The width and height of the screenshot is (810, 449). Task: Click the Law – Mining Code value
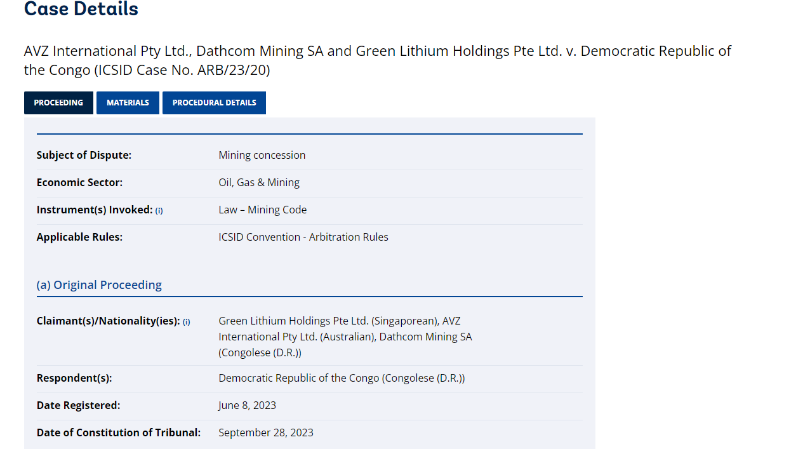point(263,210)
